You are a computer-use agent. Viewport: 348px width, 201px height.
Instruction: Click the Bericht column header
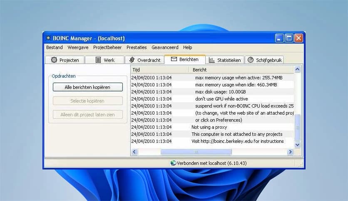click(241, 70)
